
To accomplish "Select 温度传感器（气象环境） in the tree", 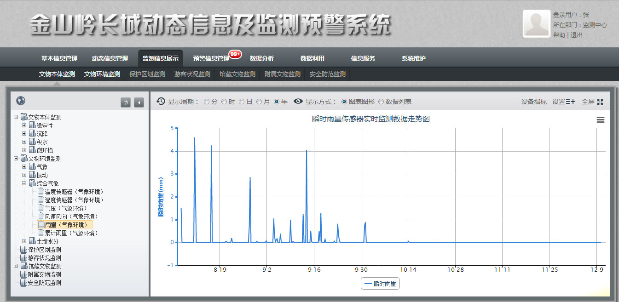I will coord(74,192).
